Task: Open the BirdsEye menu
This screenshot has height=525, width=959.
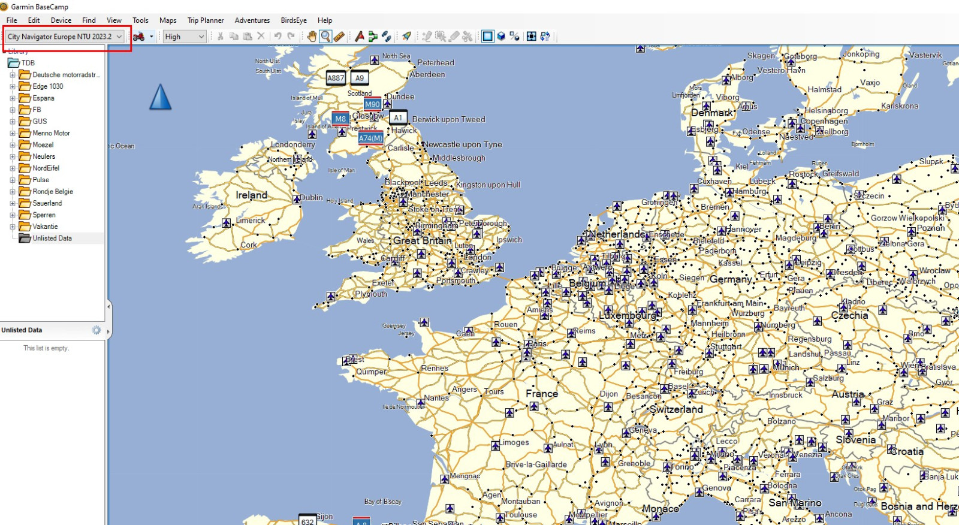Action: (294, 20)
